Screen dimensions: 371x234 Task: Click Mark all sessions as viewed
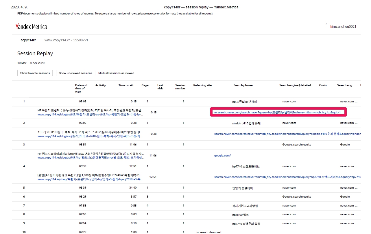116,73
